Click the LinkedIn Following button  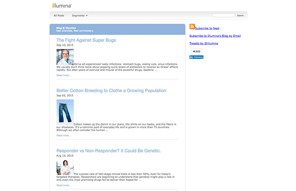(x=196, y=57)
